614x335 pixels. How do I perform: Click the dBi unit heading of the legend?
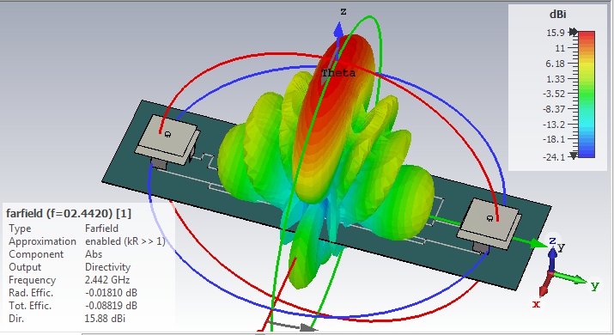pyautogui.click(x=557, y=15)
